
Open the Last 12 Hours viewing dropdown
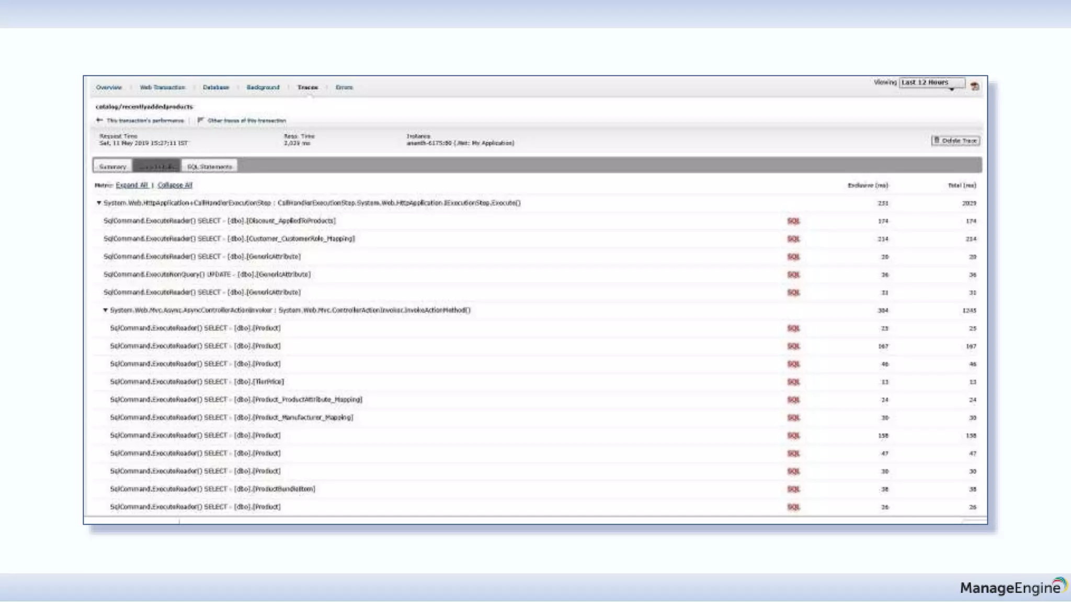point(931,83)
